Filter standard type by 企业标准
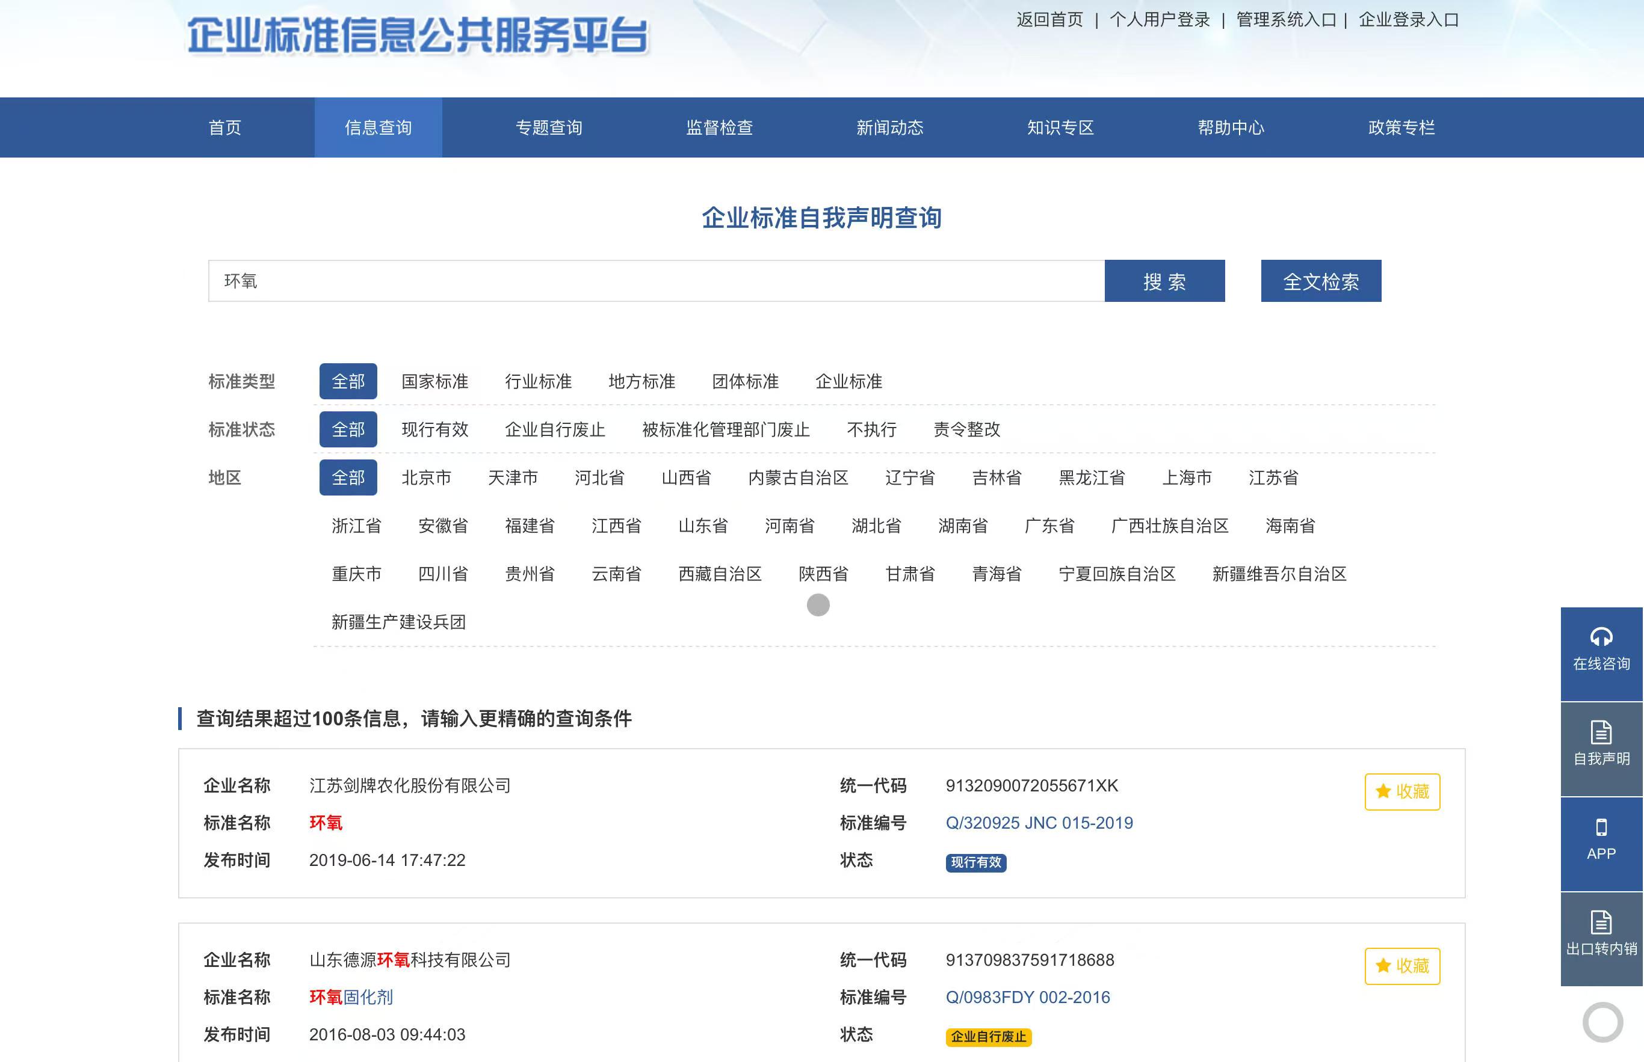The height and width of the screenshot is (1062, 1644). (x=849, y=381)
